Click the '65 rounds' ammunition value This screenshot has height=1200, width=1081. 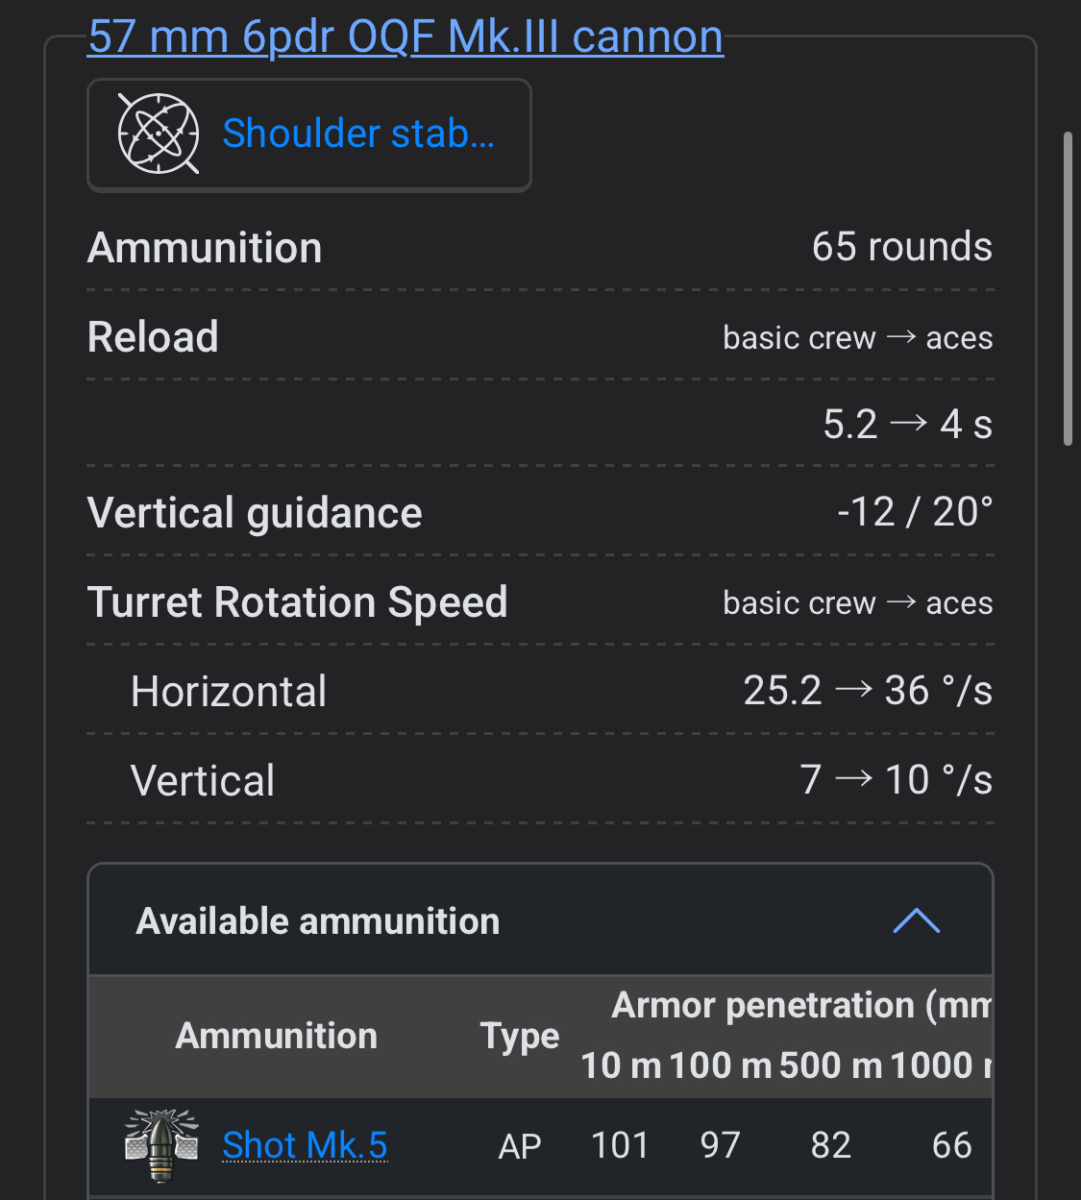pos(901,248)
